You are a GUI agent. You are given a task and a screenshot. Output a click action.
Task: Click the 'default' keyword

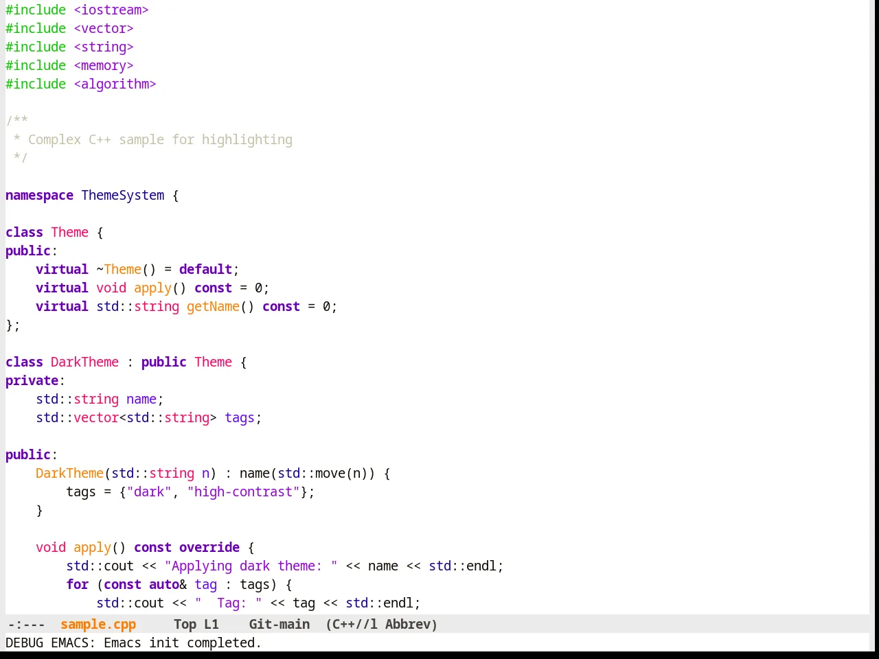pos(205,269)
